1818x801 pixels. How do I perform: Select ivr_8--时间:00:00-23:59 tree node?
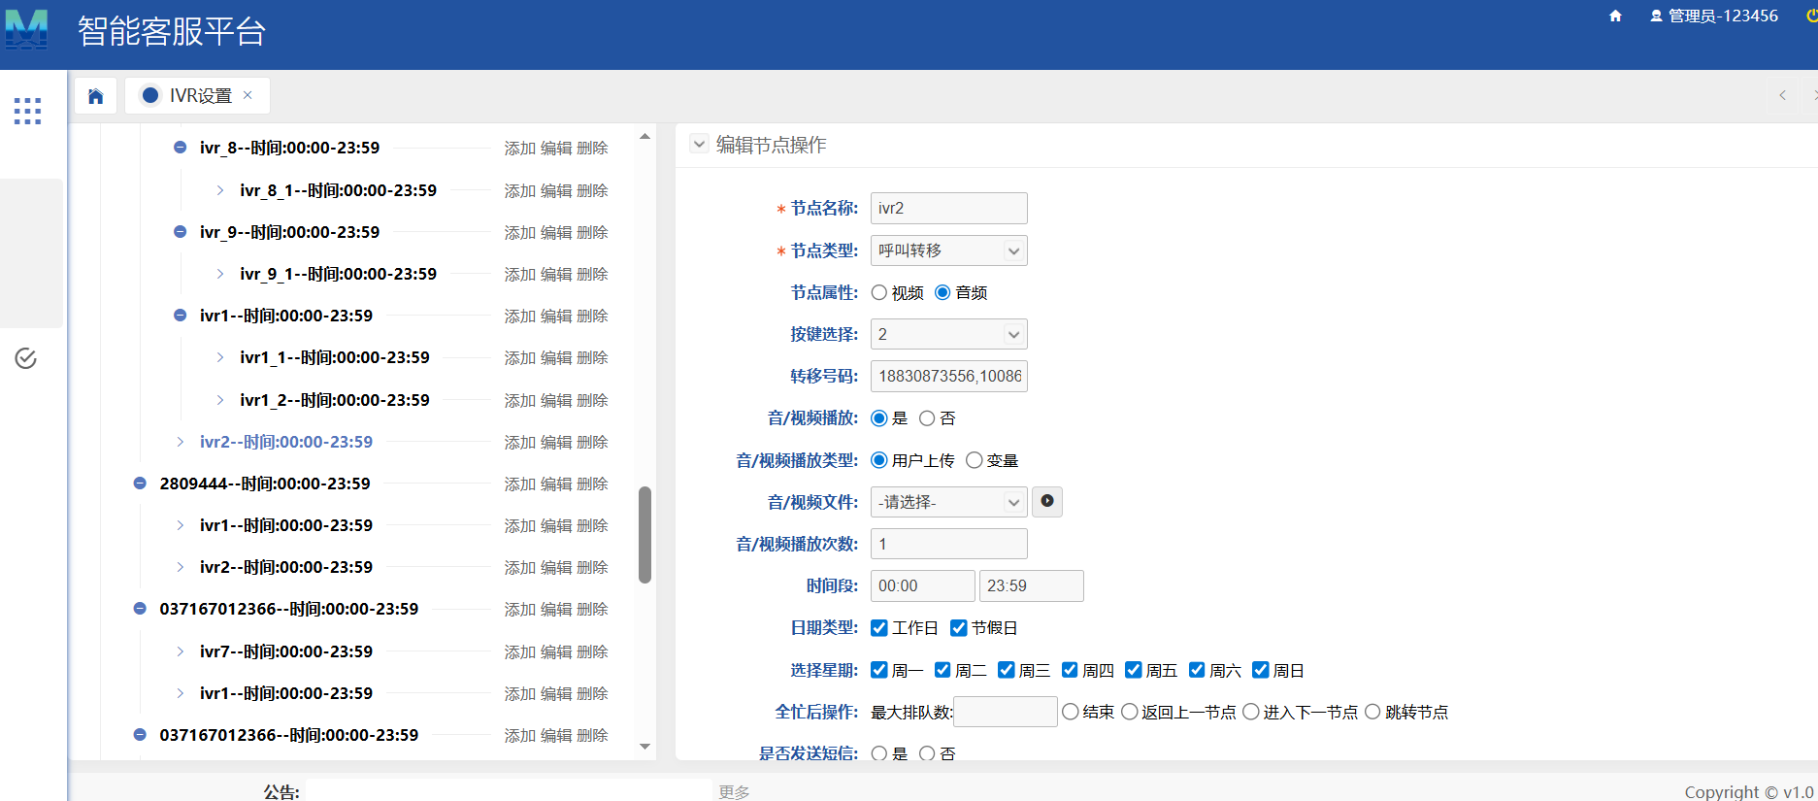289,148
